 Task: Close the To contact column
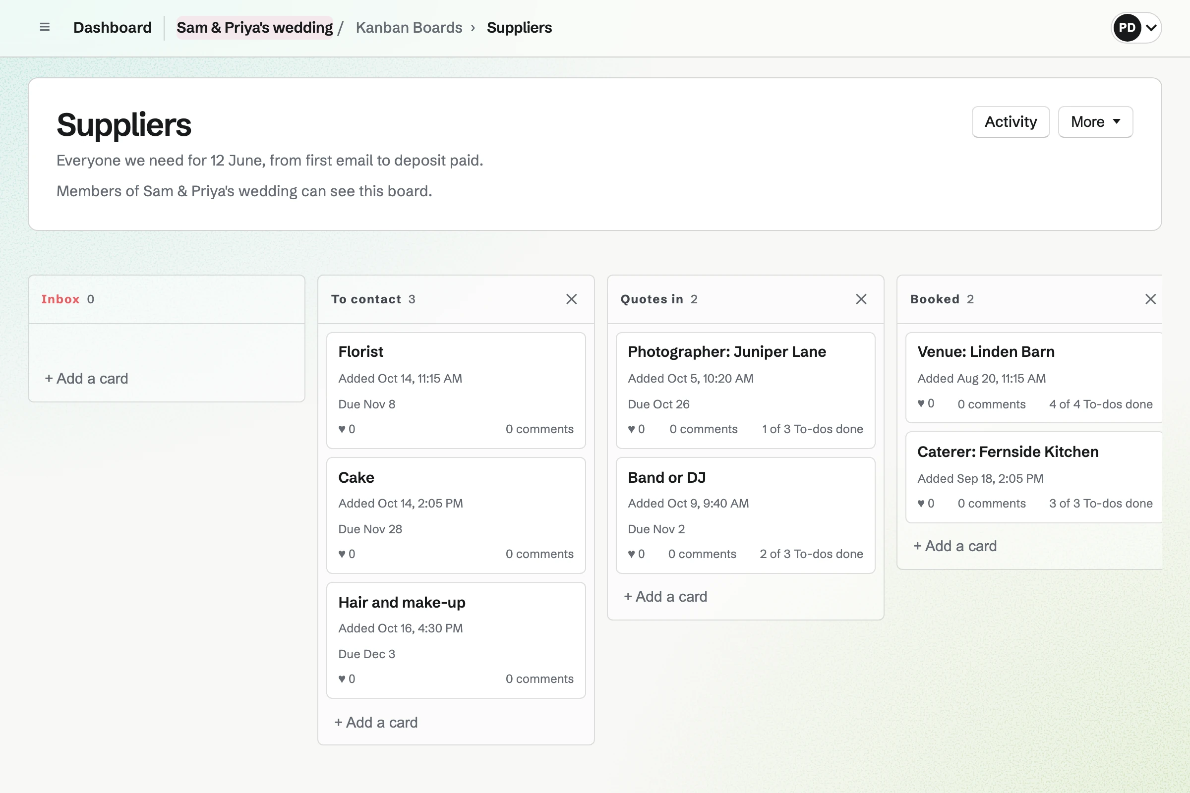tap(571, 299)
